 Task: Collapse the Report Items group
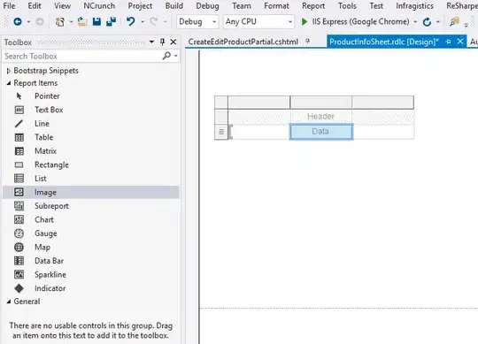point(9,83)
